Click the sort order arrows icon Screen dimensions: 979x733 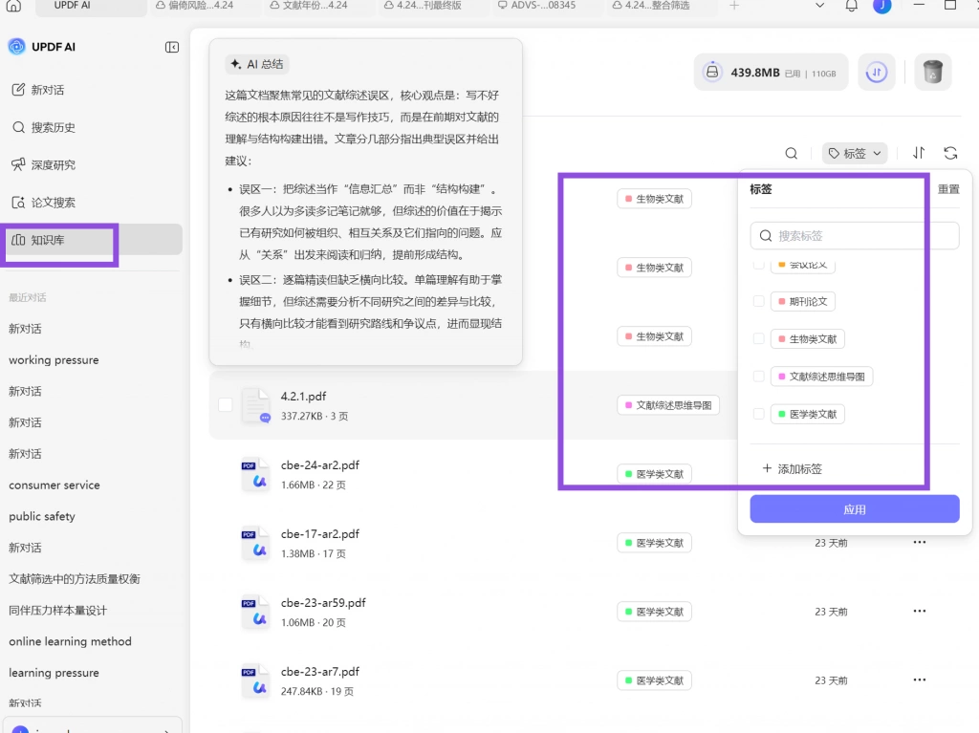[x=919, y=153]
